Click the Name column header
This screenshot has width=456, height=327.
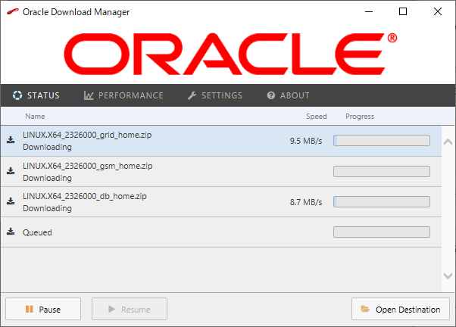pos(35,117)
